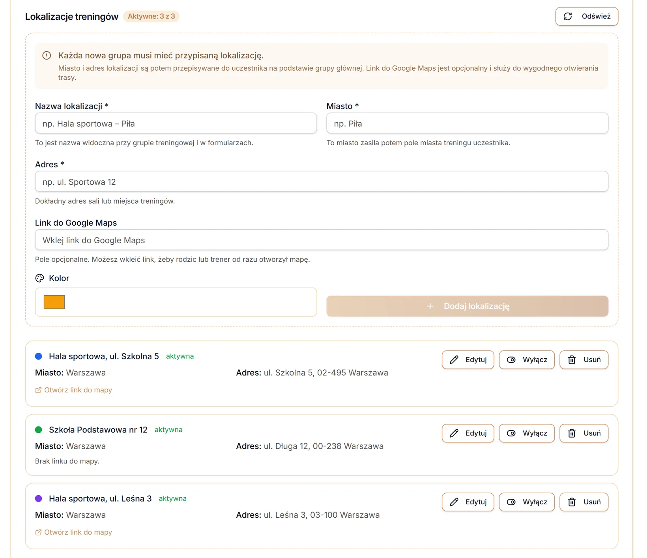Click the Dodaj lokalizację button

point(467,306)
